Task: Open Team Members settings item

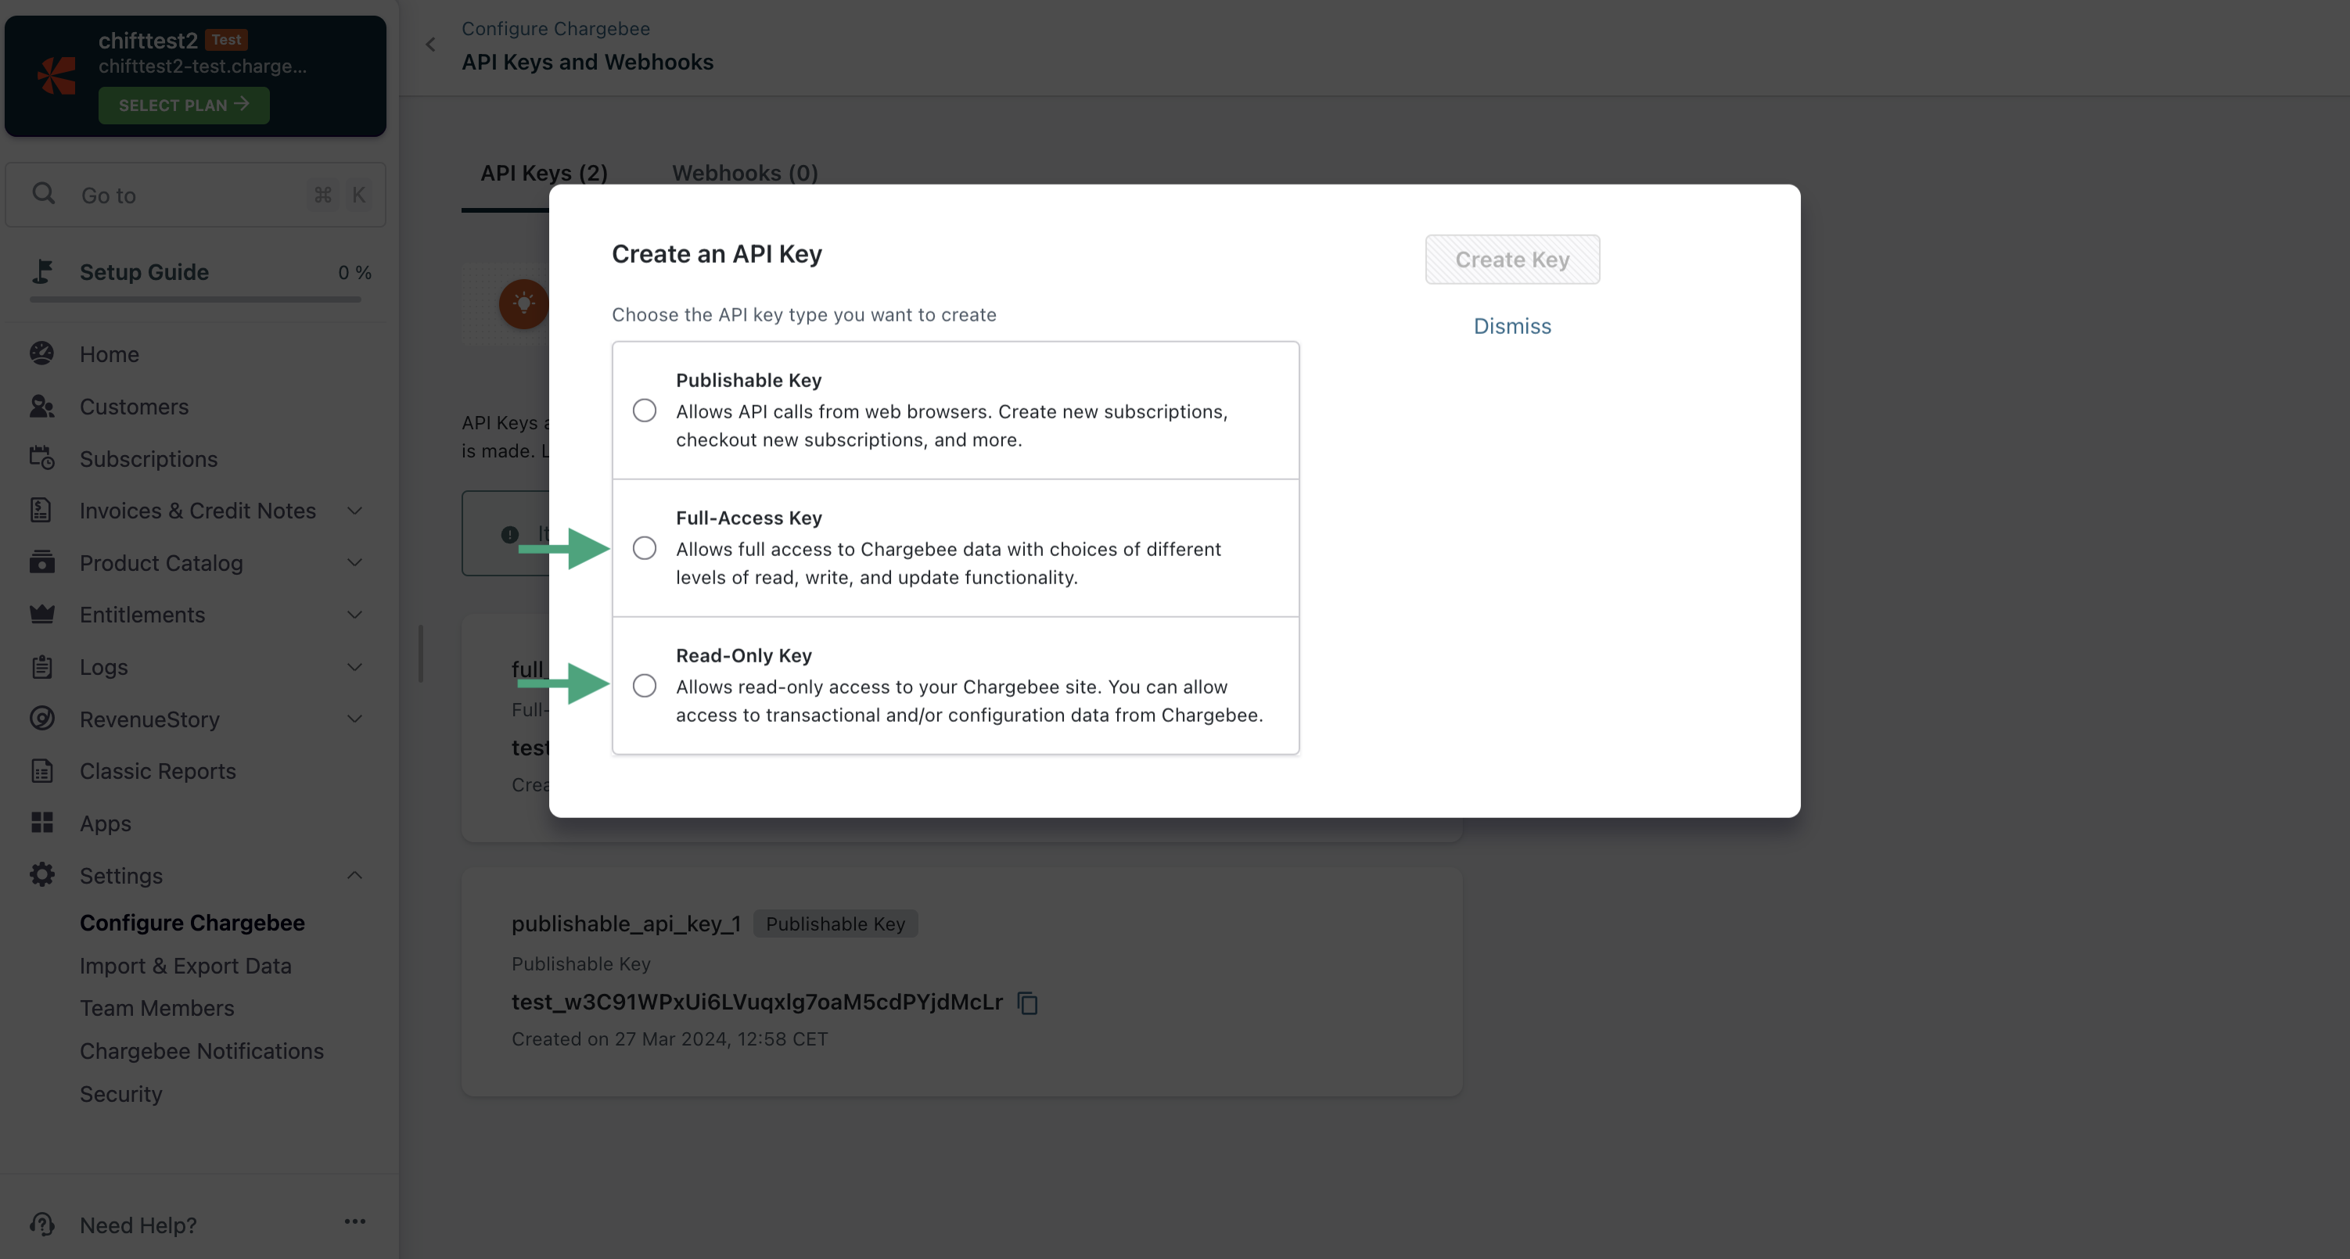Action: 157,1008
